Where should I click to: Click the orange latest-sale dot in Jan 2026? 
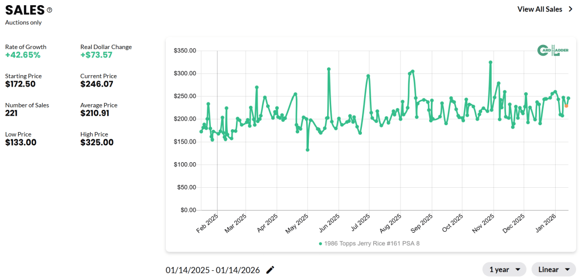(566, 105)
